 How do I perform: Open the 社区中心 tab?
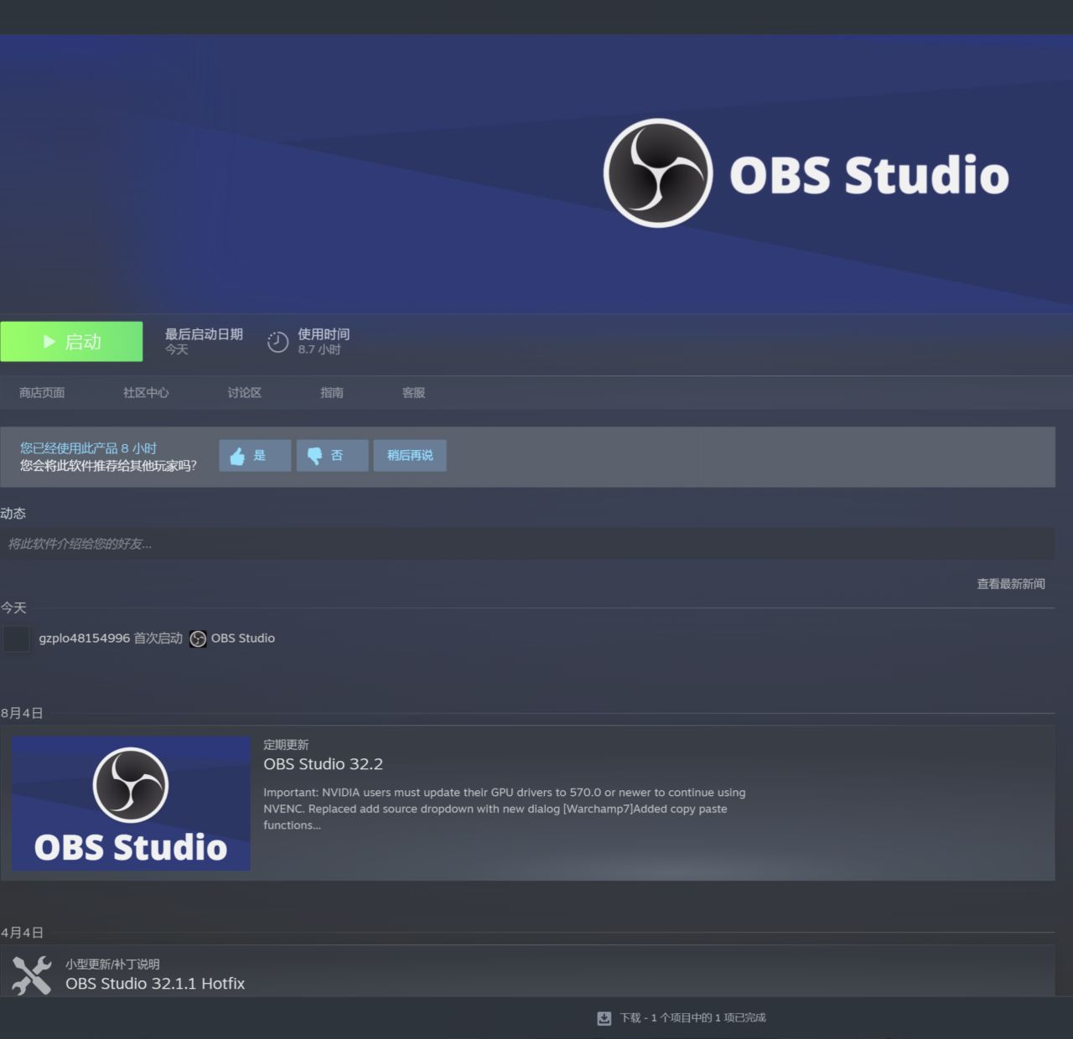pos(146,393)
